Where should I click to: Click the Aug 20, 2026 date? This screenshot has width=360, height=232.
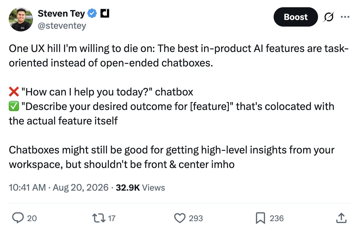[x=81, y=187]
